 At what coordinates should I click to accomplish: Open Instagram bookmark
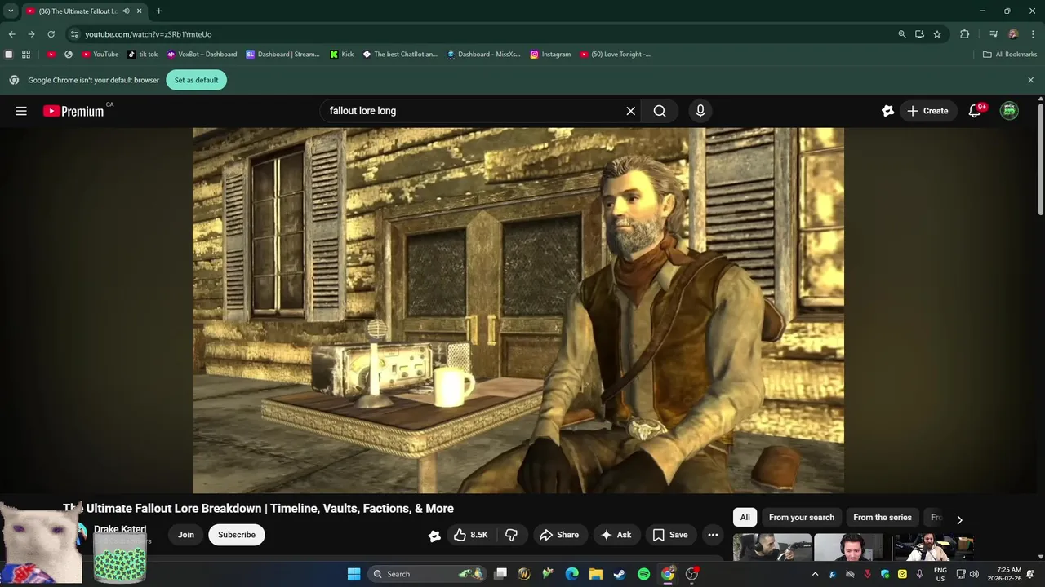pos(550,55)
